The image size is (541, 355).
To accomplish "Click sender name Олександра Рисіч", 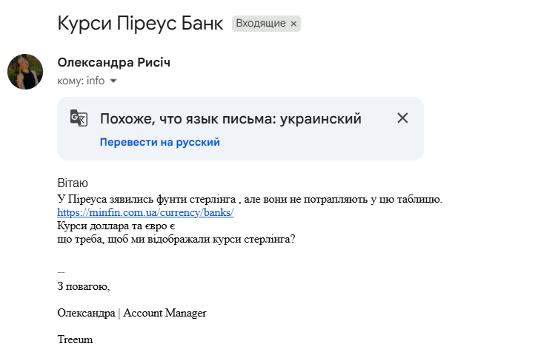I will pos(113,63).
